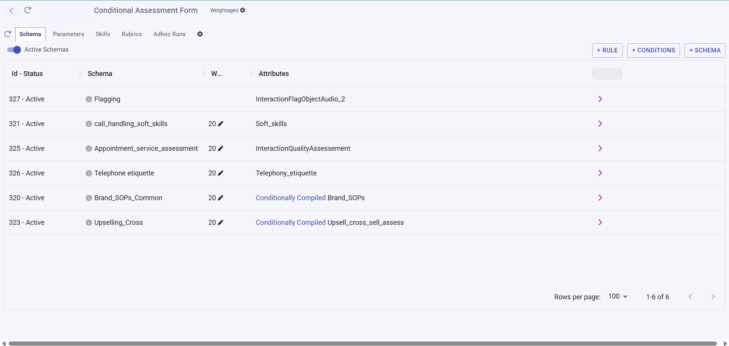Open the Weightages gear settings
This screenshot has width=729, height=346.
pyautogui.click(x=243, y=10)
